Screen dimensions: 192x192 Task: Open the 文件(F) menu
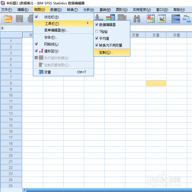(x=7, y=10)
